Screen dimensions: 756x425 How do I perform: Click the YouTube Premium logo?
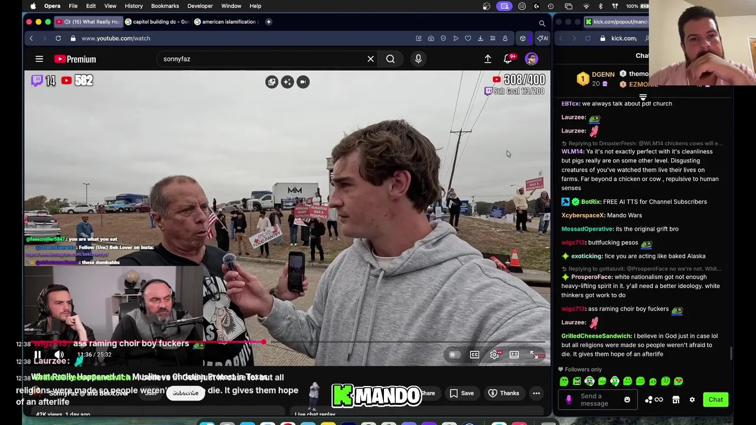click(75, 59)
